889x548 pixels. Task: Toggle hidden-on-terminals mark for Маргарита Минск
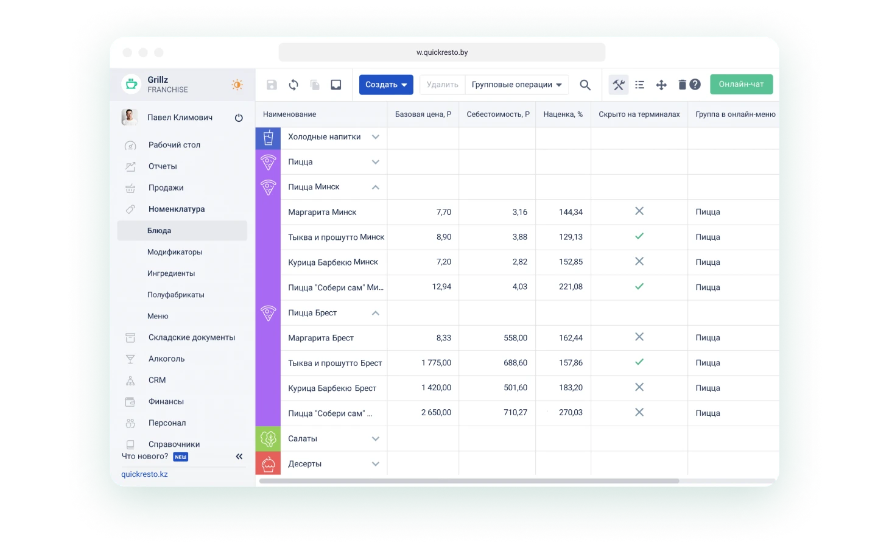(639, 211)
